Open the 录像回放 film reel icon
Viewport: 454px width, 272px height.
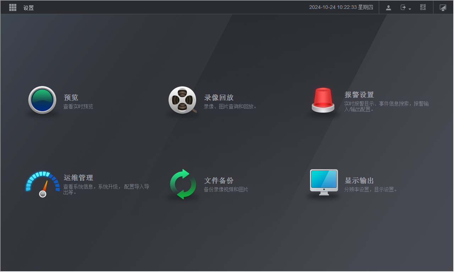click(x=182, y=100)
